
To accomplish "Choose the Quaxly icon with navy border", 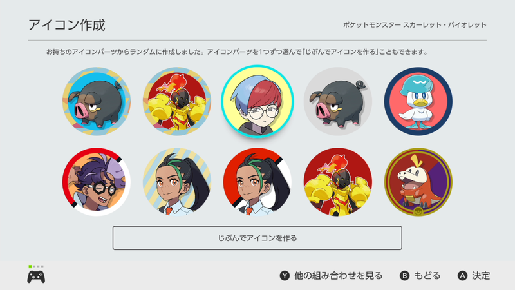I will click(x=418, y=102).
